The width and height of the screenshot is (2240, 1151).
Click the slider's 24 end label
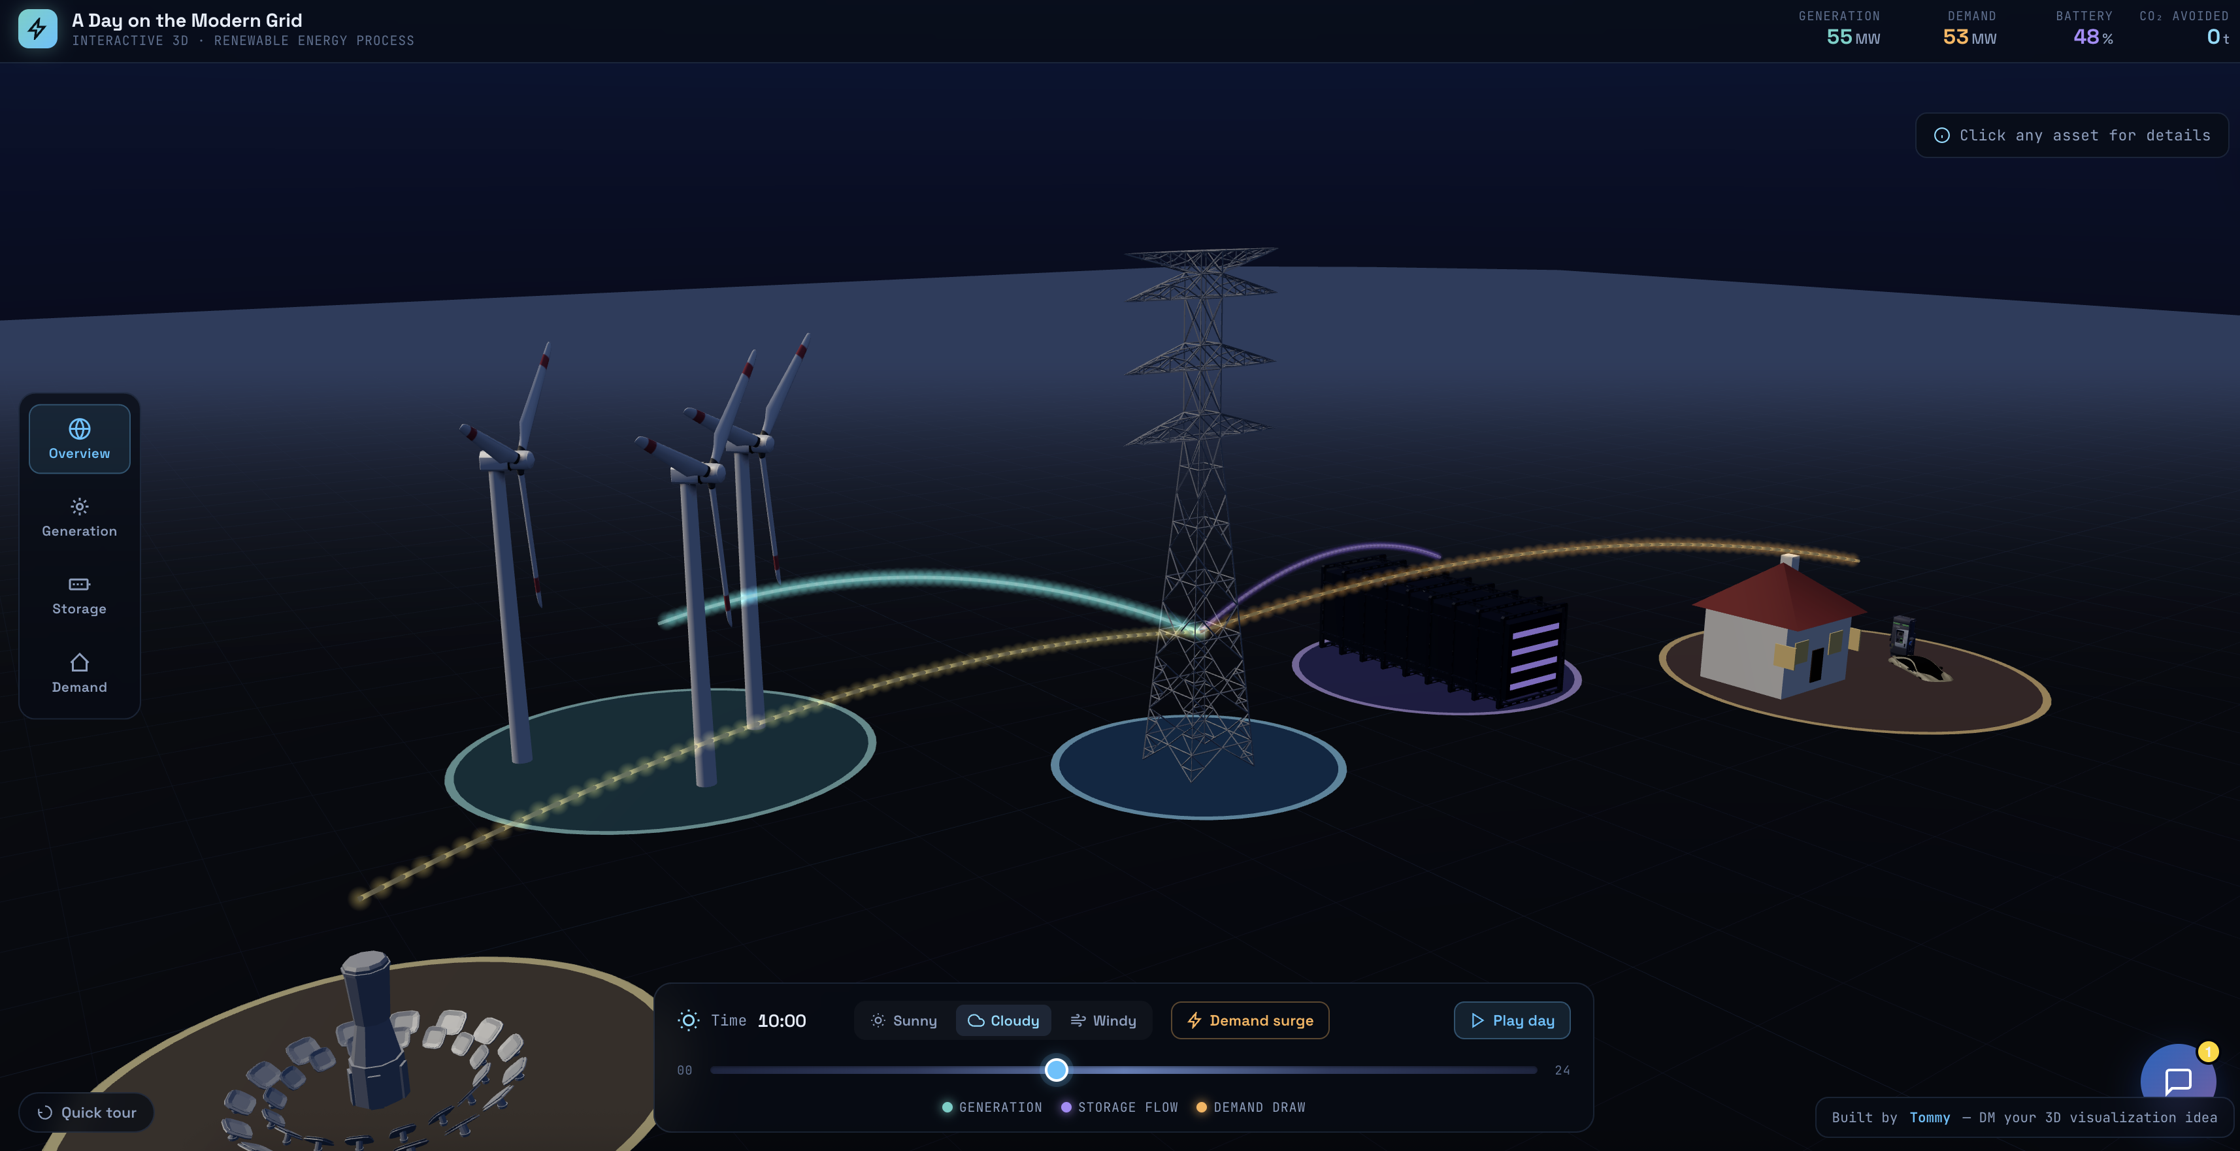coord(1562,1070)
